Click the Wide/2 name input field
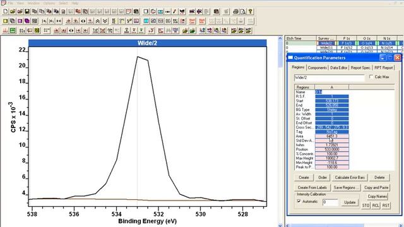404x227 pixels. [x=330, y=78]
